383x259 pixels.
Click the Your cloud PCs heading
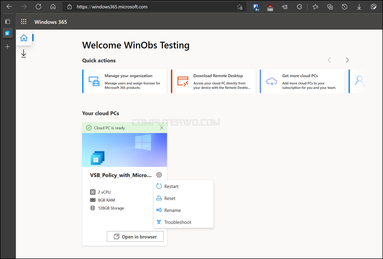[101, 113]
